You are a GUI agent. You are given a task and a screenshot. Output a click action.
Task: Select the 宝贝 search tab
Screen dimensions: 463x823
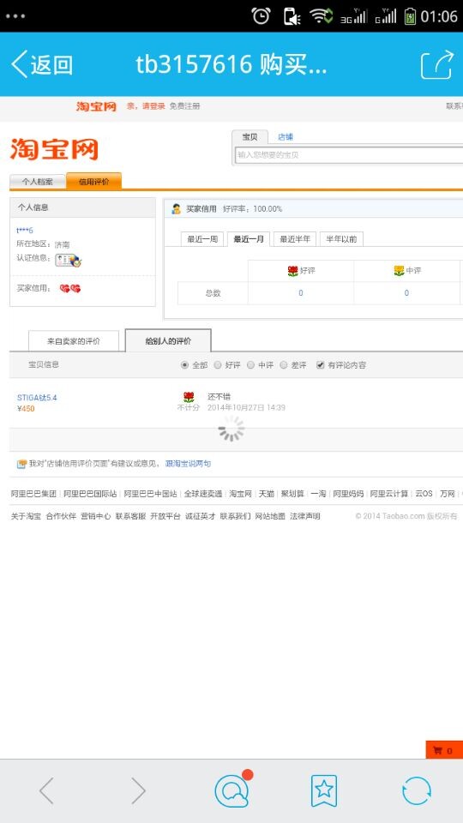pos(250,137)
